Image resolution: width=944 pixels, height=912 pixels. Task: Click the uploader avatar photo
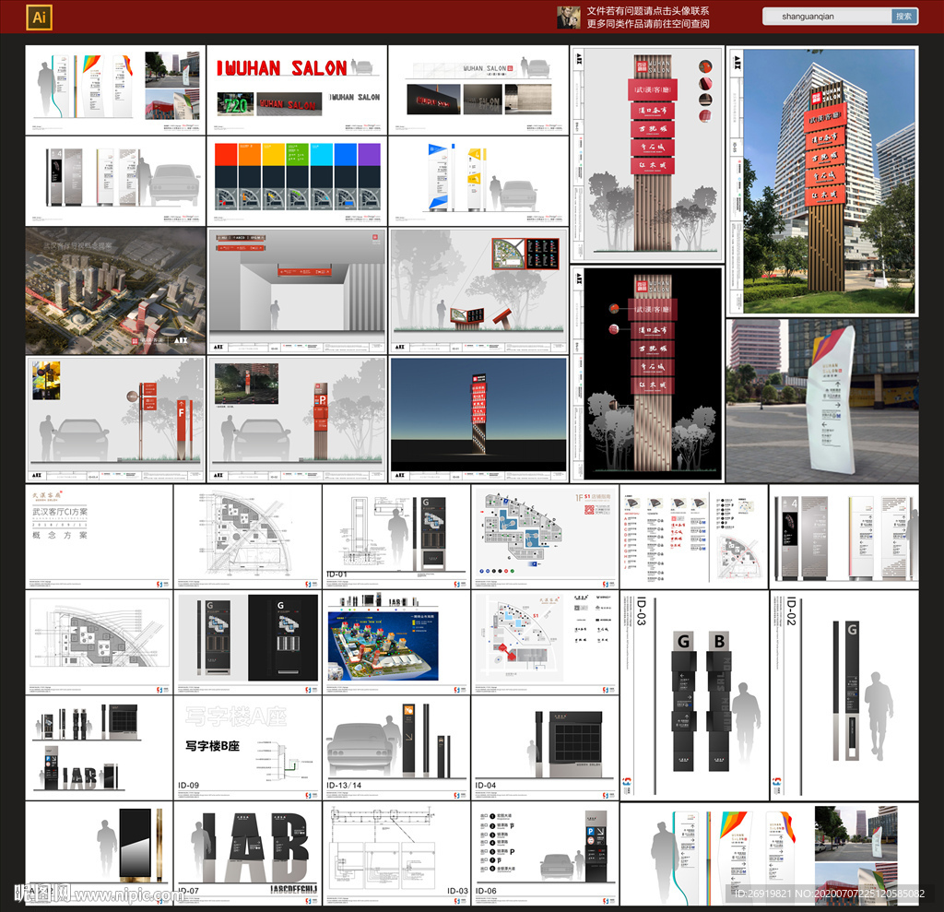click(x=568, y=18)
